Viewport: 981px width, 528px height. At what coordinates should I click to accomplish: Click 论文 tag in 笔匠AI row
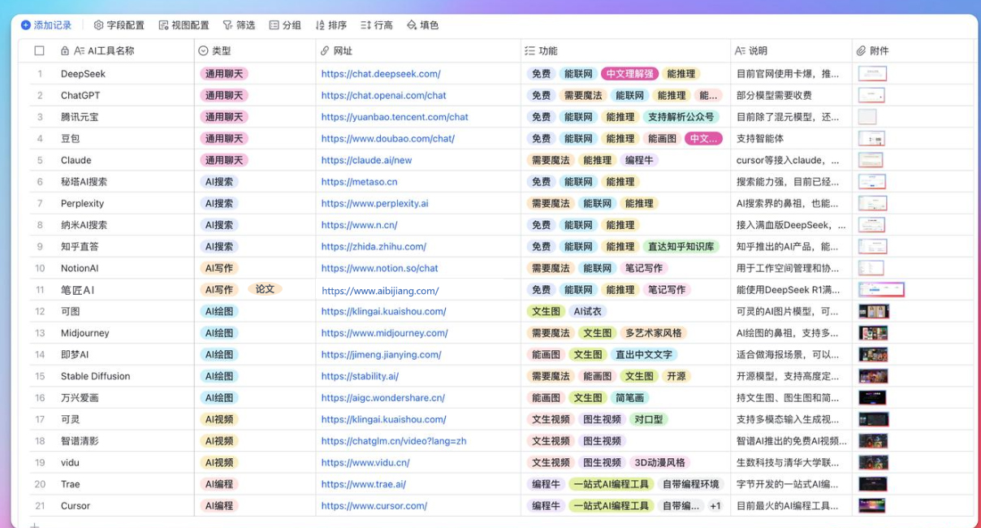pos(265,289)
